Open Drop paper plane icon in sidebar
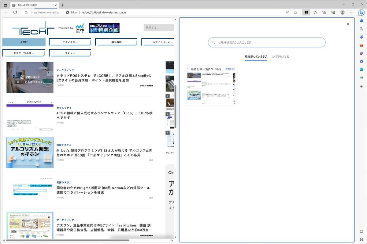The width and height of the screenshot is (367, 244). tap(361, 78)
